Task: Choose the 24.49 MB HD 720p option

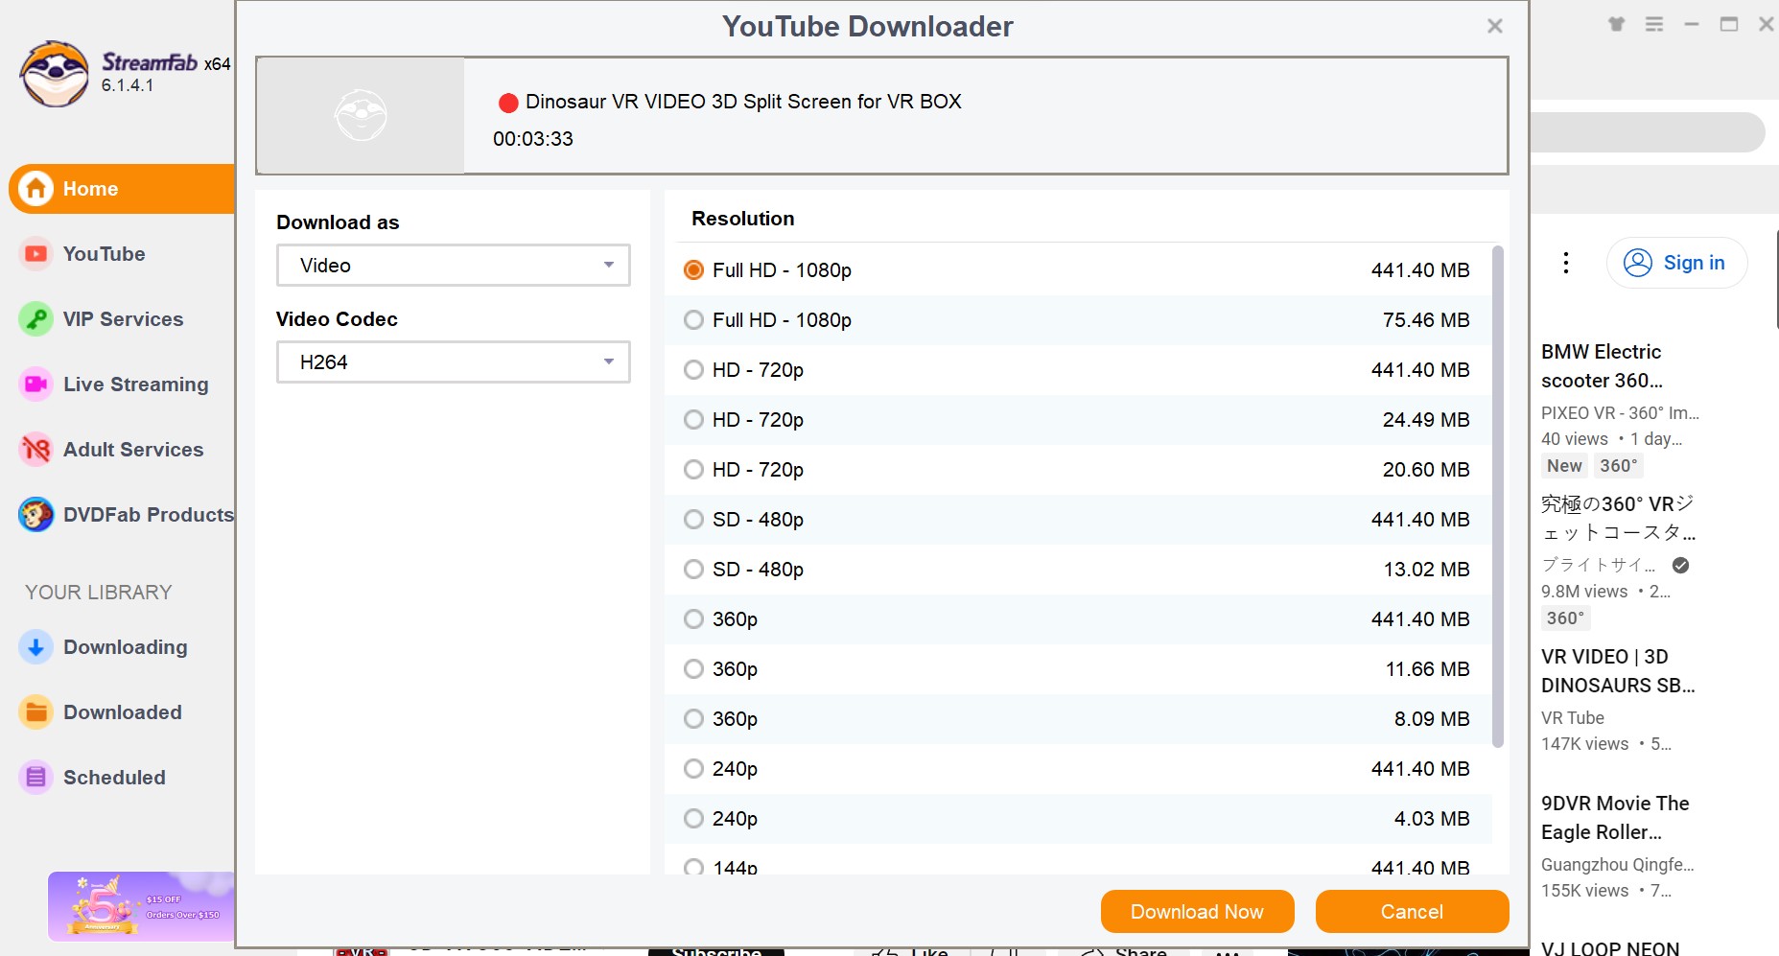Action: pyautogui.click(x=693, y=420)
